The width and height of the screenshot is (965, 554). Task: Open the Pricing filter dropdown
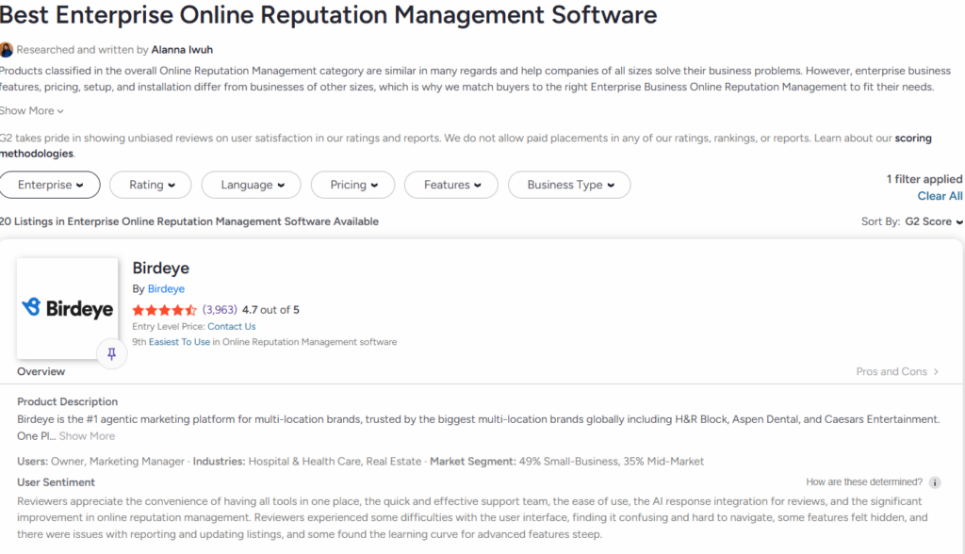click(352, 185)
